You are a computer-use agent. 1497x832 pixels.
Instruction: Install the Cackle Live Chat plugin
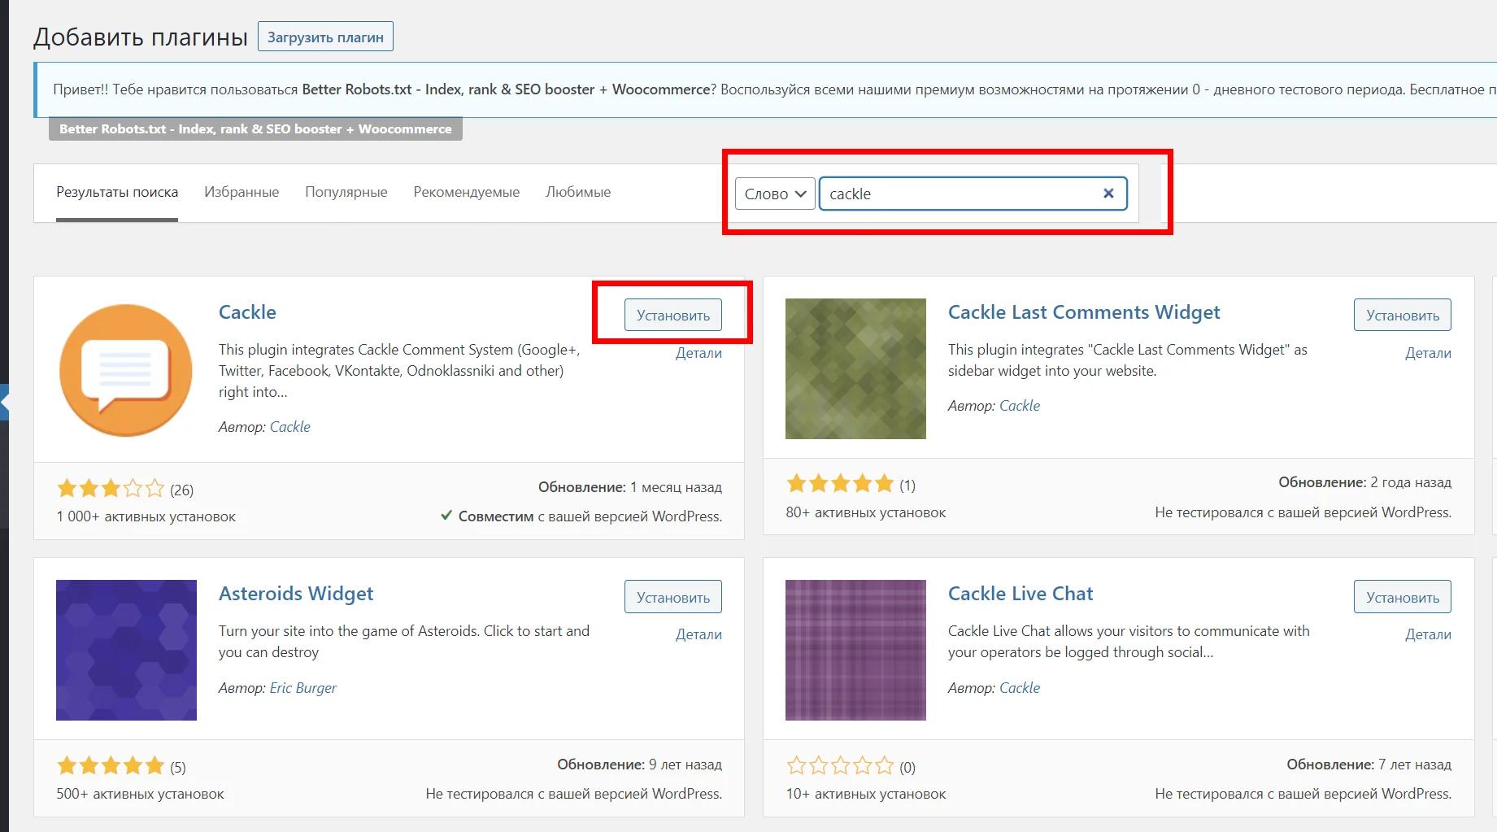[1402, 598]
